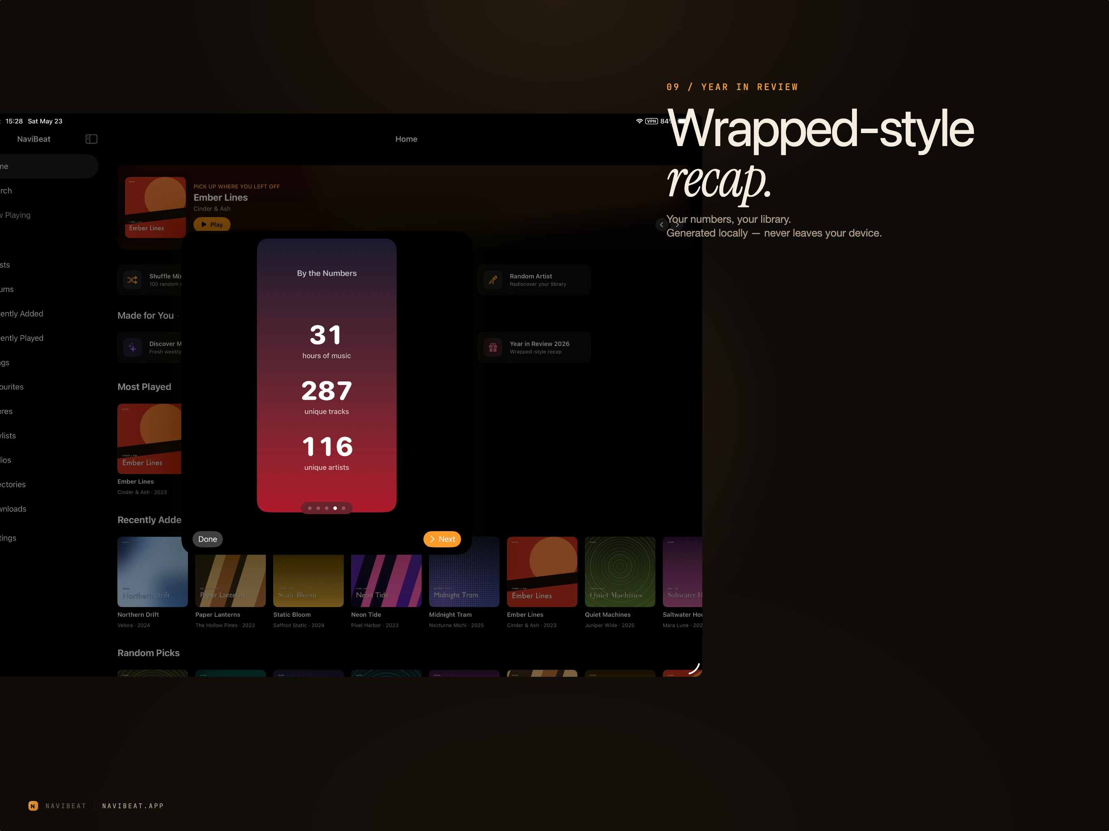The height and width of the screenshot is (831, 1109).
Task: Click the NaviBeat orange N logo
Action: 33,806
